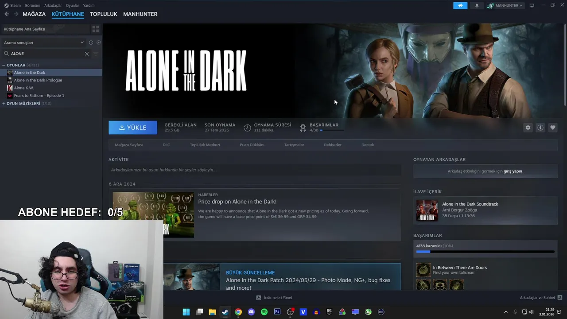Show game info icon
This screenshot has height=319, width=567.
tap(540, 128)
